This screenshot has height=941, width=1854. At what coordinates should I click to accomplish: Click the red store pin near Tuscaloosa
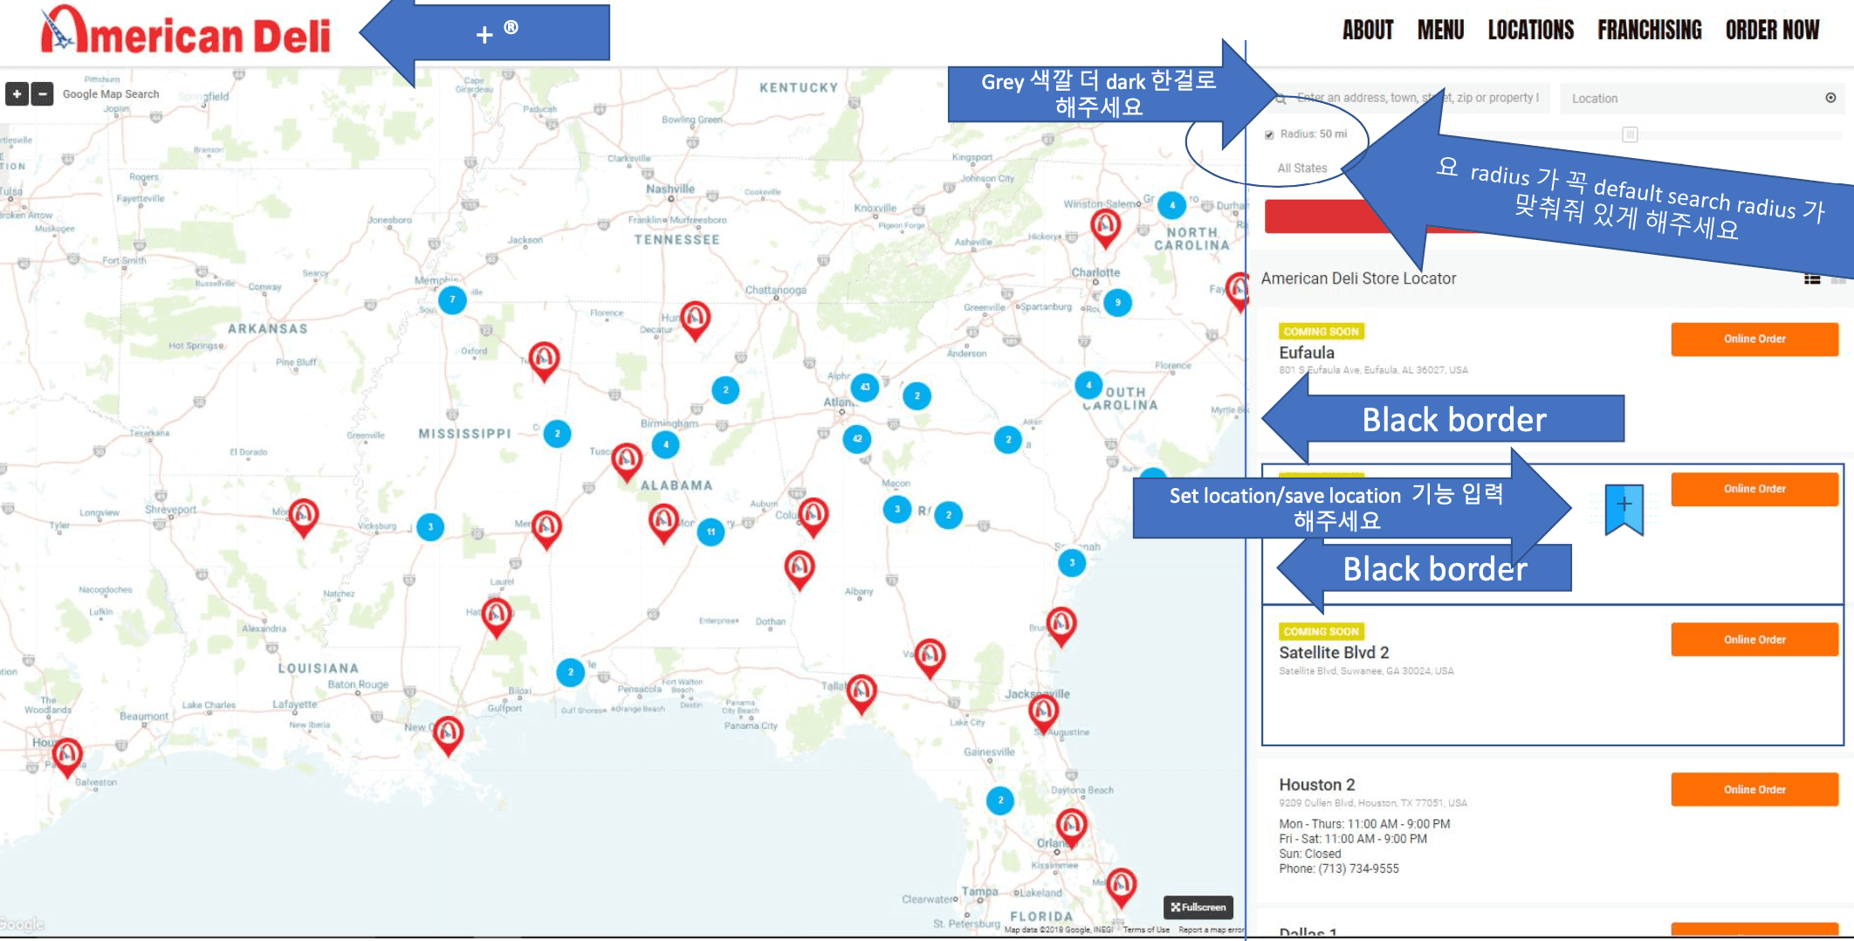627,462
